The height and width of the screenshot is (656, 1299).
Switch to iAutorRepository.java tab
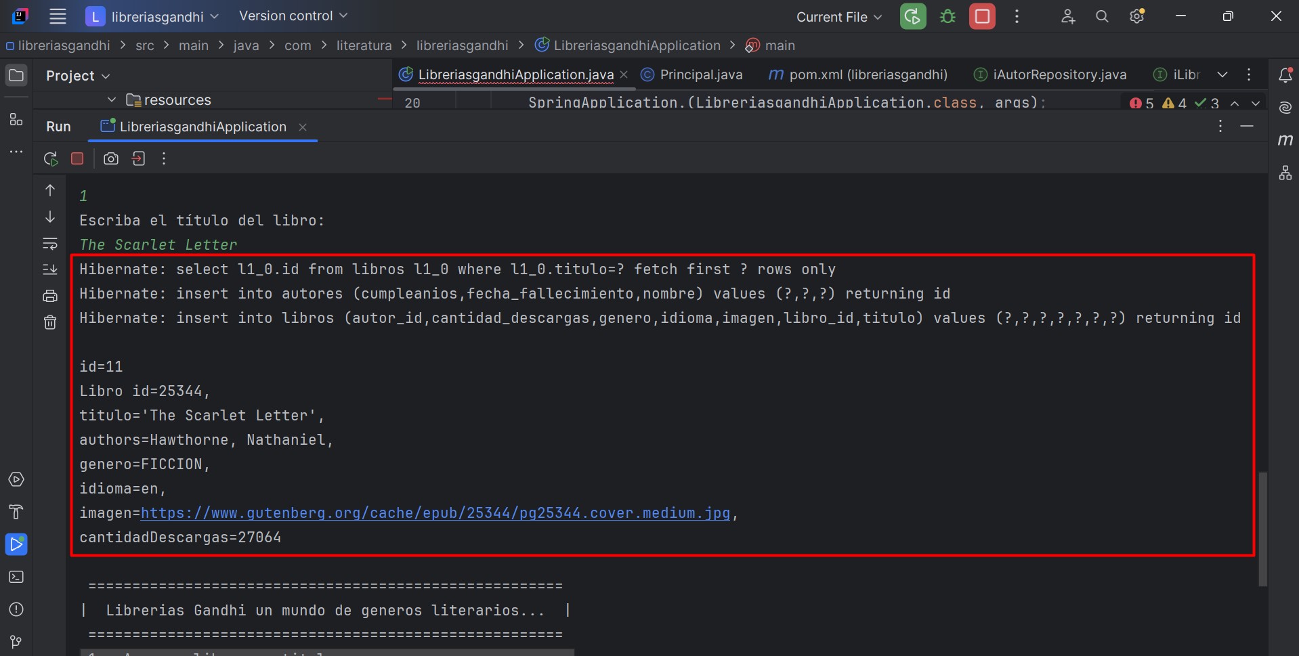coord(1050,74)
